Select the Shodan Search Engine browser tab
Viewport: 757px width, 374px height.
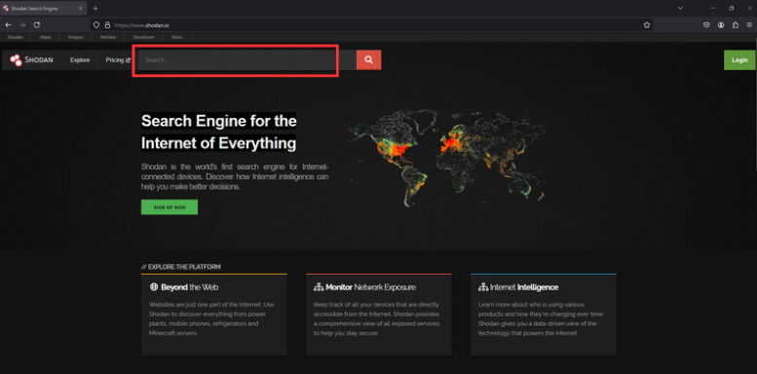pyautogui.click(x=44, y=8)
